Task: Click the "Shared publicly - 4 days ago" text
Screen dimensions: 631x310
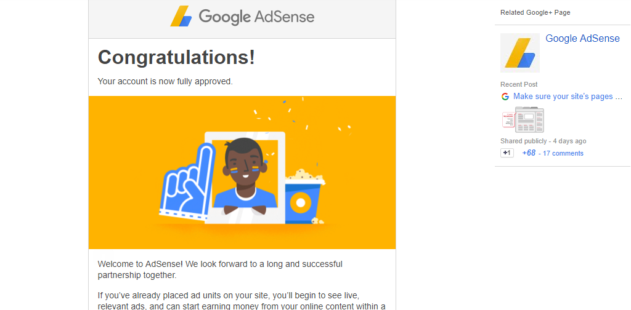Action: point(543,141)
